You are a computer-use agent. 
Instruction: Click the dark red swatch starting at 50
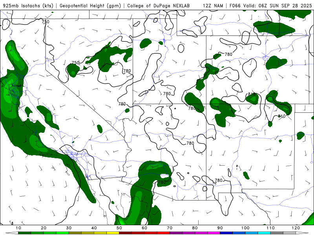(x=125, y=233)
